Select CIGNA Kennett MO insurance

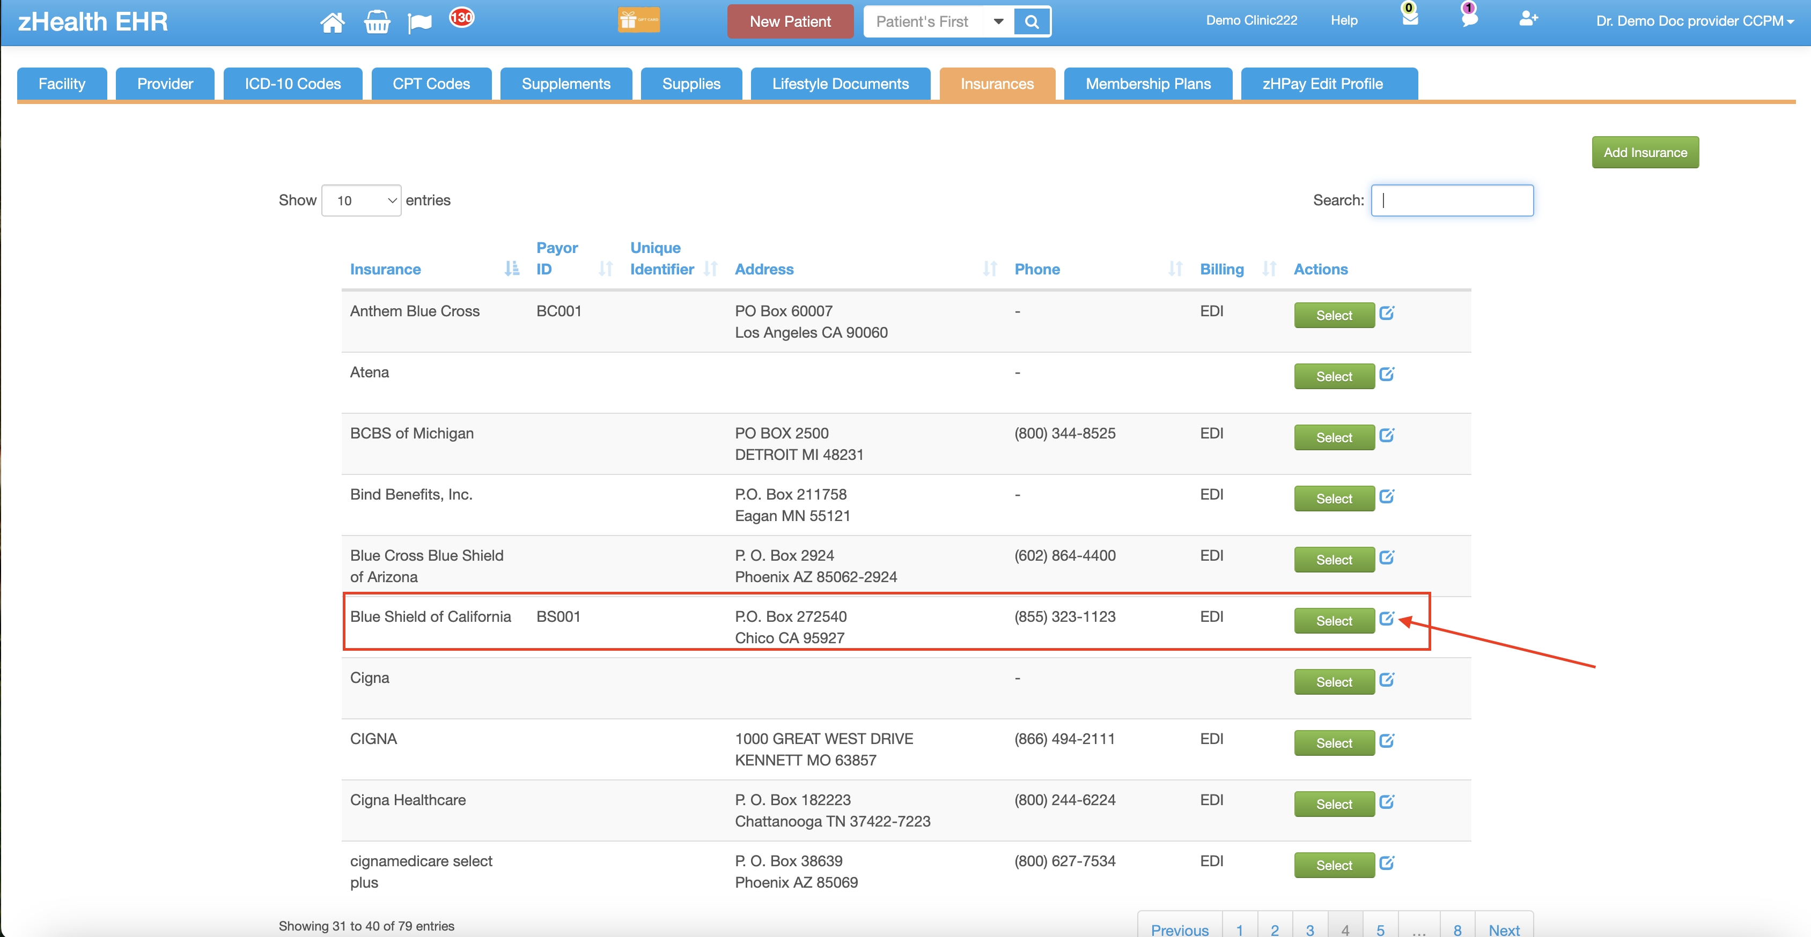click(1334, 743)
